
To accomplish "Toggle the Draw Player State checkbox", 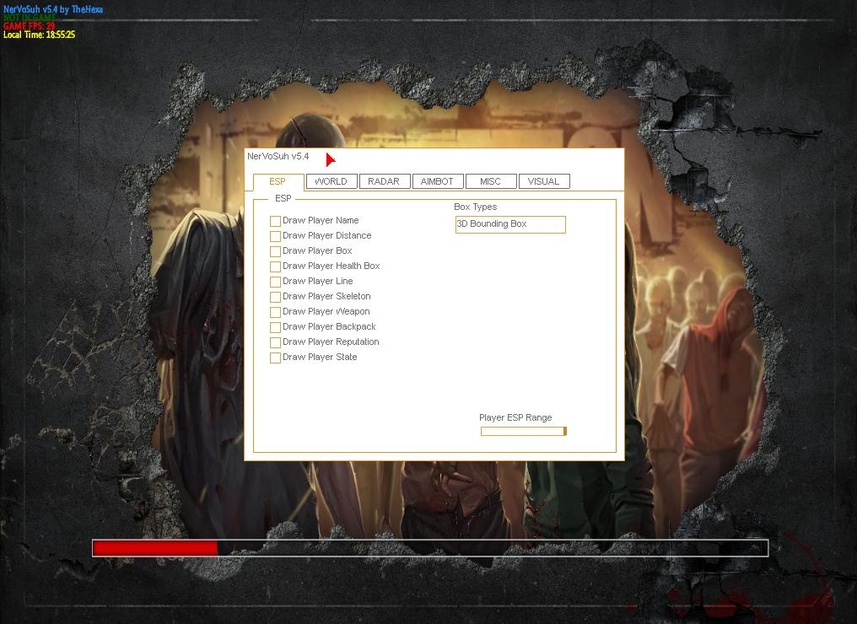I will (276, 358).
